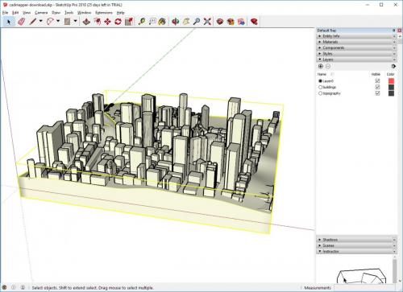Activate the Paint Bucket tool
The width and height of the screenshot is (403, 292).
point(162,22)
